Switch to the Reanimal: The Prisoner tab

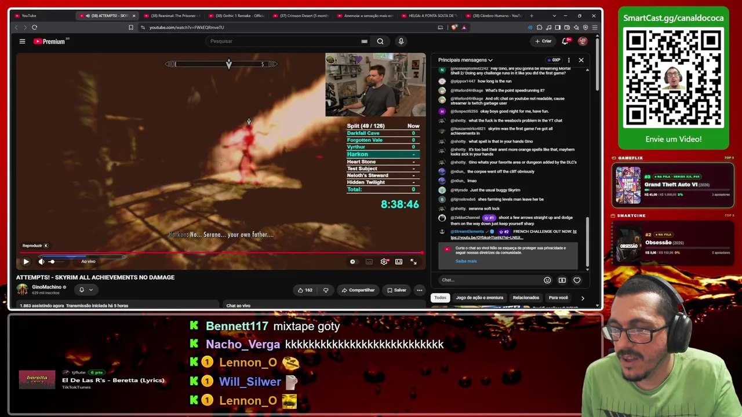click(x=171, y=16)
